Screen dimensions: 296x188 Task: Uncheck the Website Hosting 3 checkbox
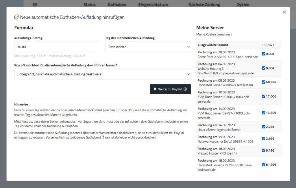click(264, 68)
